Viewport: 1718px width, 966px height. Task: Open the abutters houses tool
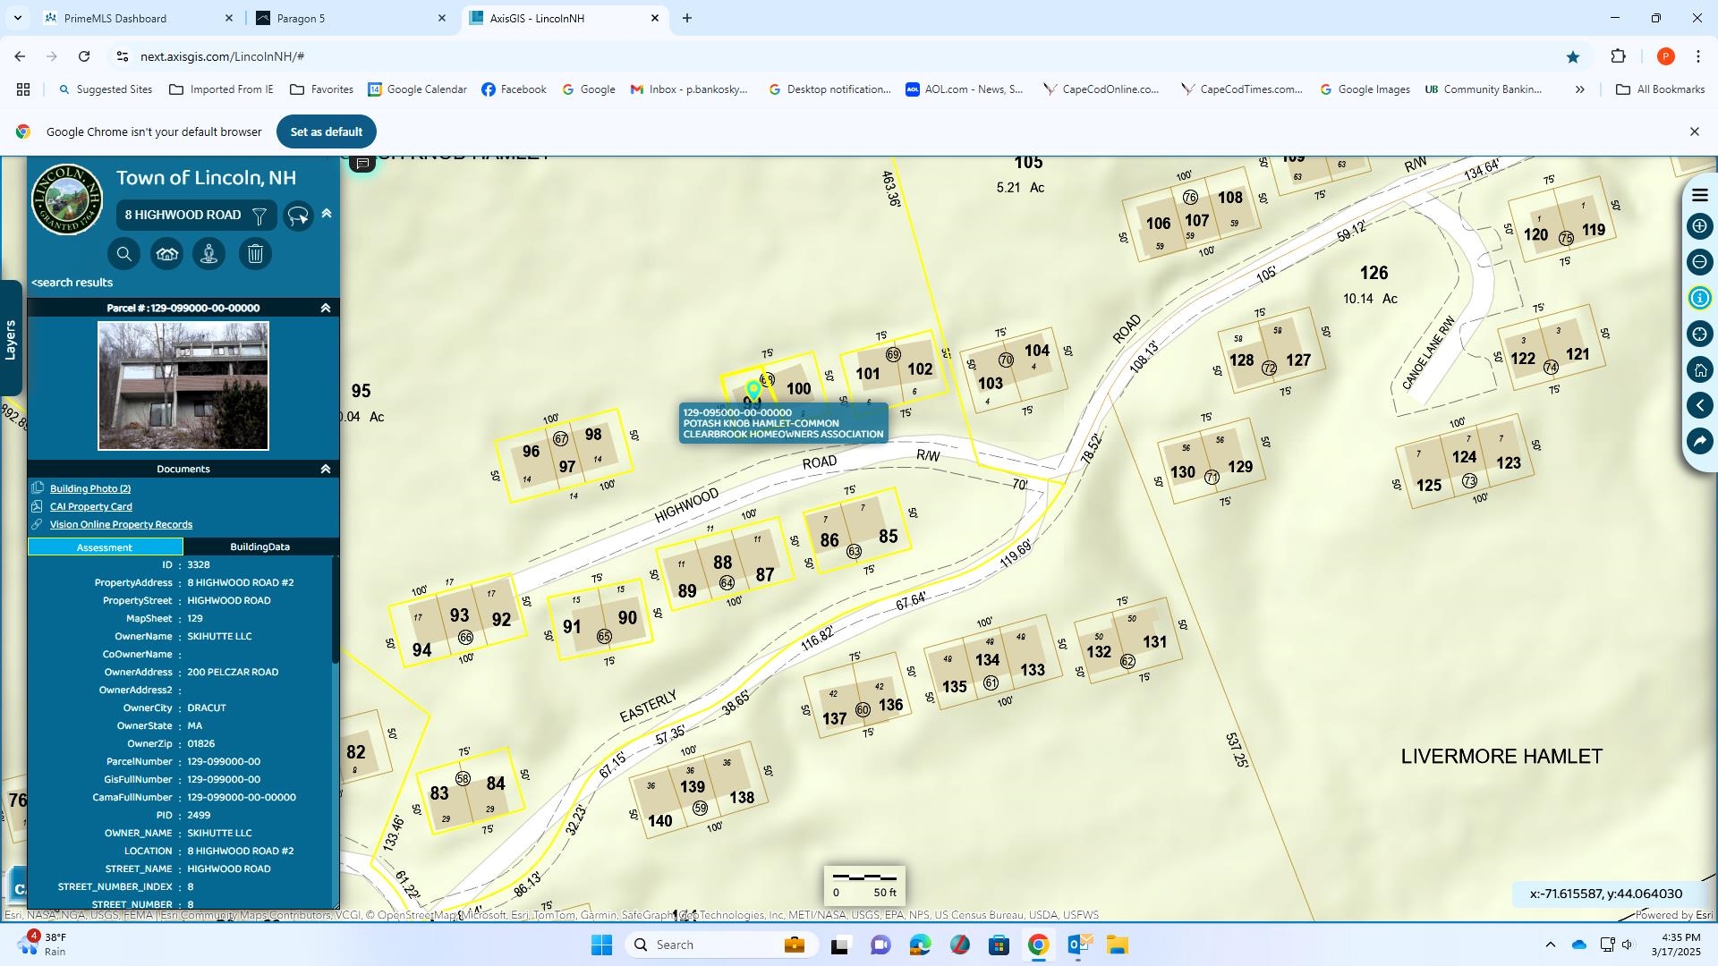coord(166,254)
